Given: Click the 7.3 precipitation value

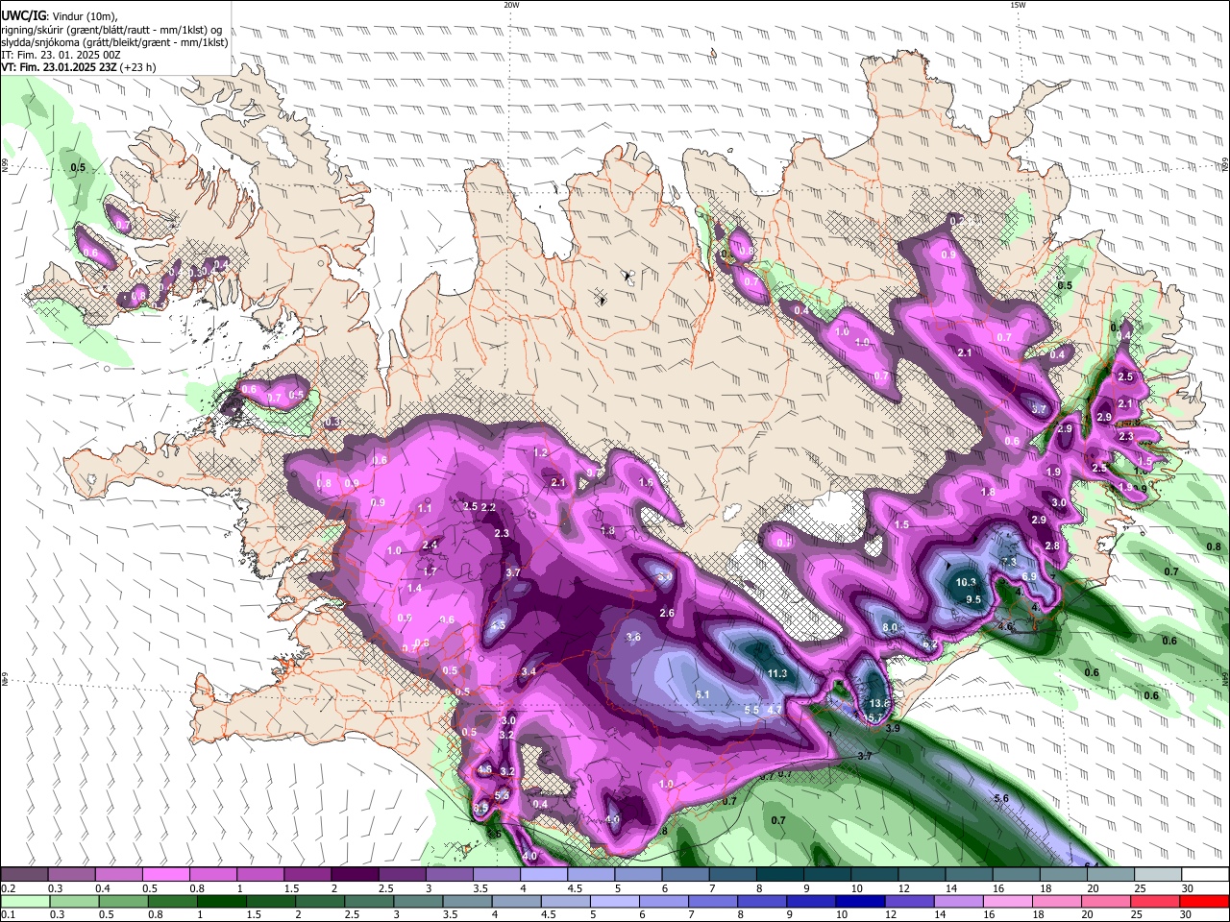Looking at the screenshot, I should coord(1009,562).
